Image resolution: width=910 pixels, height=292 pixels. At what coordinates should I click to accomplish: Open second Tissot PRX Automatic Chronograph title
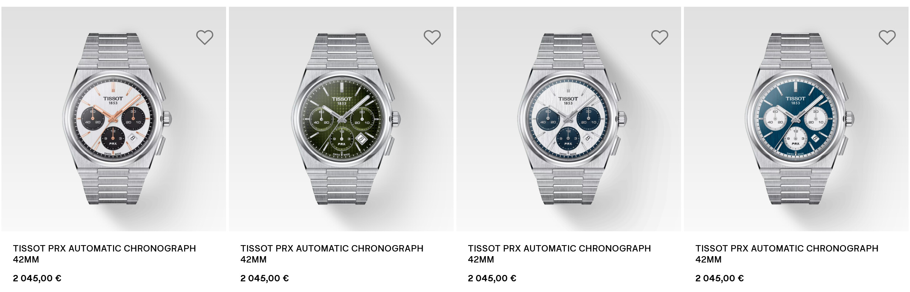tap(332, 254)
